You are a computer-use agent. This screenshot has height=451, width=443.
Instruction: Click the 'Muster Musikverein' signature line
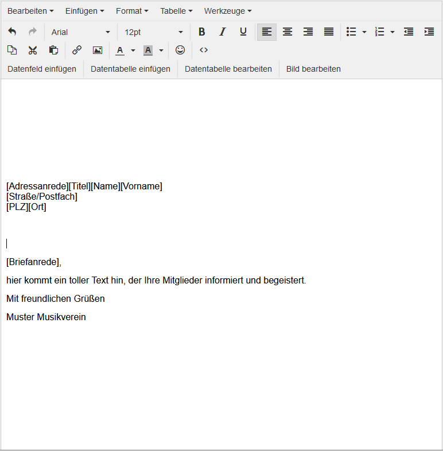pyautogui.click(x=46, y=317)
